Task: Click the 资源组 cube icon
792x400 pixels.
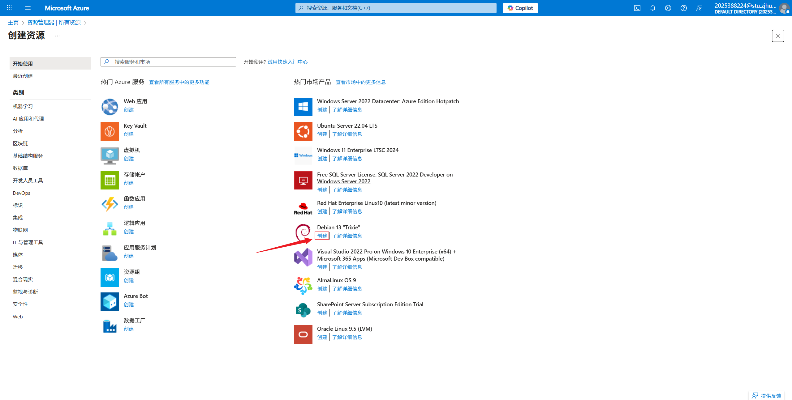Action: pyautogui.click(x=110, y=277)
